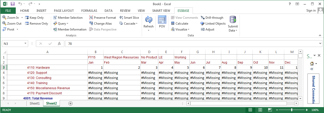
Task: Open the Name Box dropdown
Action: click(x=25, y=44)
